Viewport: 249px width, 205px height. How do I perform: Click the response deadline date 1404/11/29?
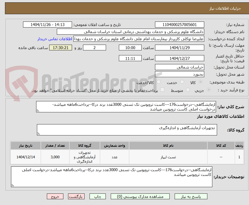point(179,48)
